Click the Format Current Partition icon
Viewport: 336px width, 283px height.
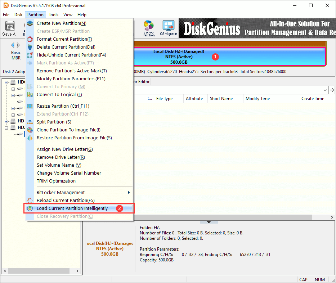click(x=30, y=39)
